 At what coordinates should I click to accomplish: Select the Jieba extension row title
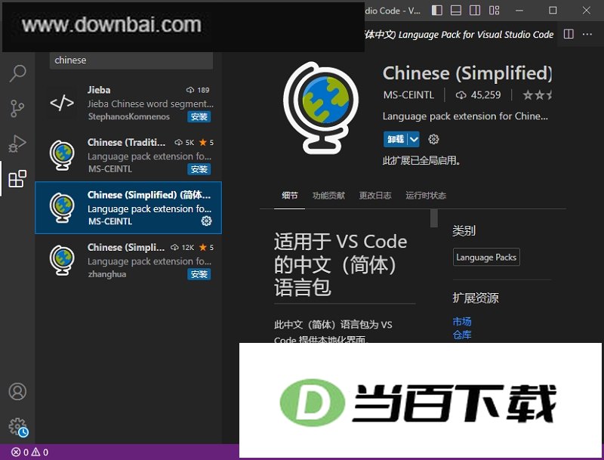pos(99,90)
